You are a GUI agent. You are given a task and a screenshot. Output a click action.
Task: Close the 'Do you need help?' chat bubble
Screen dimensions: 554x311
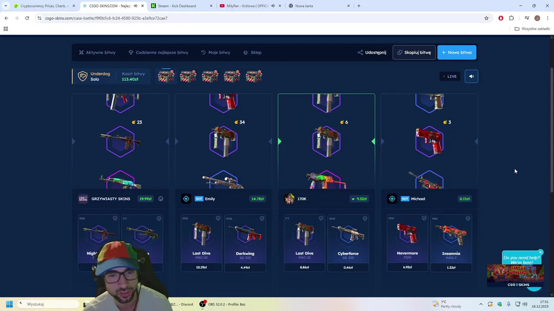tap(541, 252)
